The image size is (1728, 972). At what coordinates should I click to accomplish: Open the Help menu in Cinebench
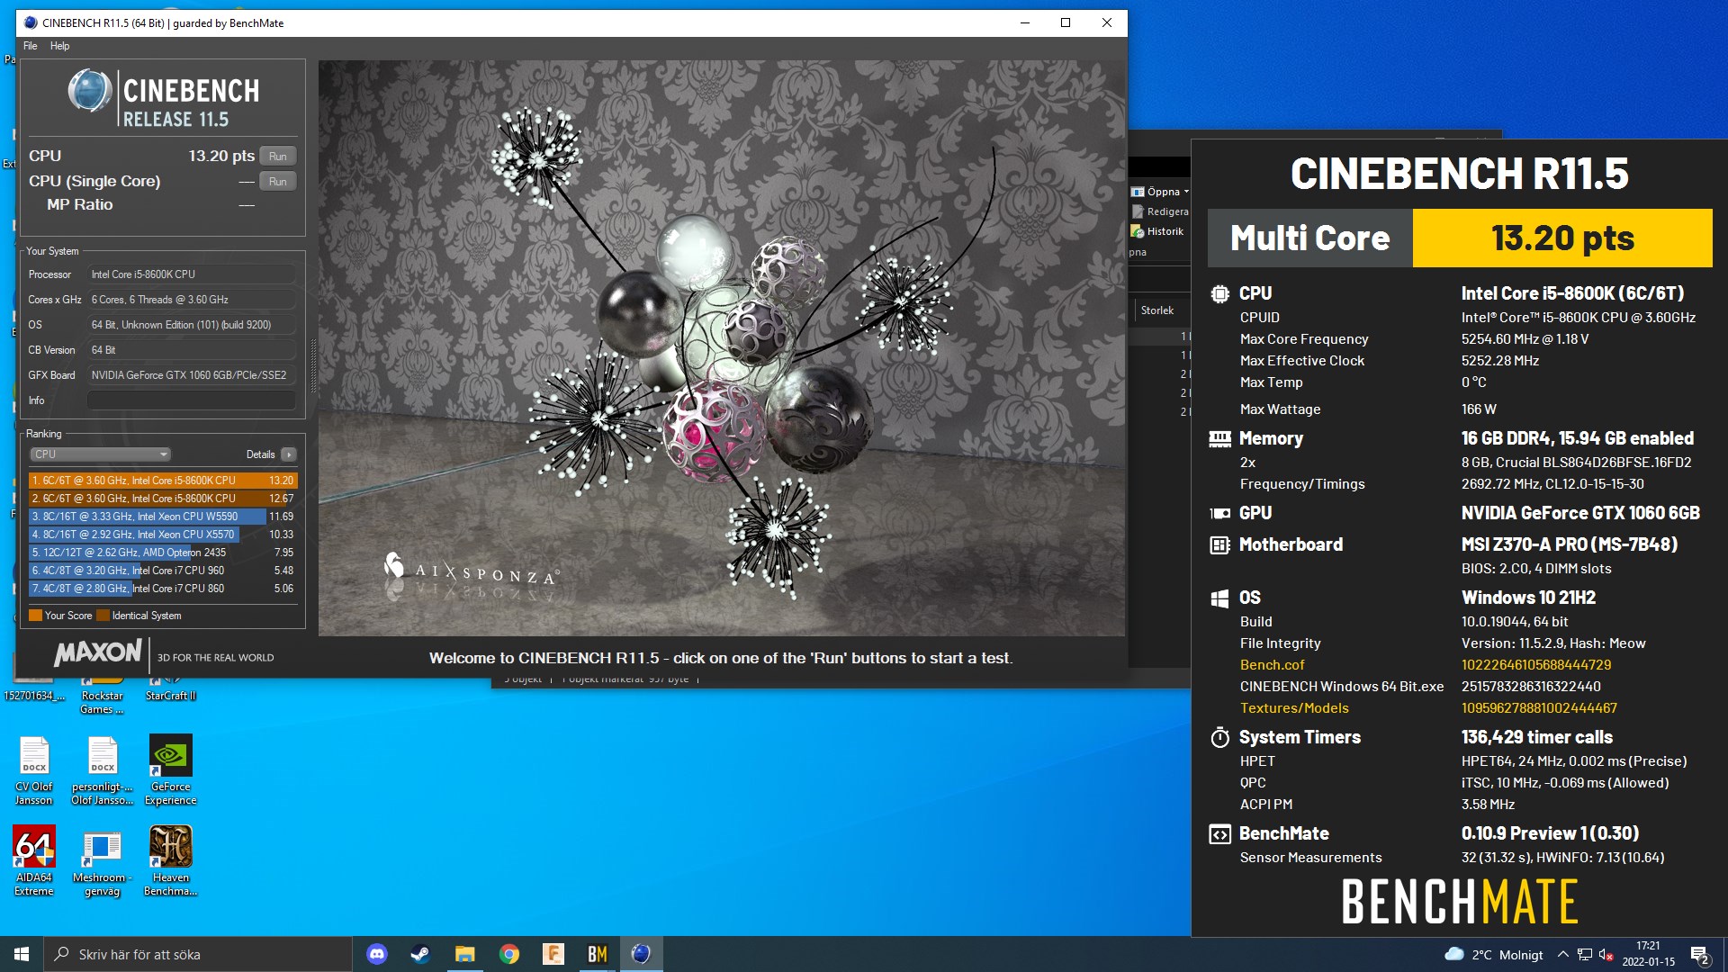pyautogui.click(x=59, y=46)
